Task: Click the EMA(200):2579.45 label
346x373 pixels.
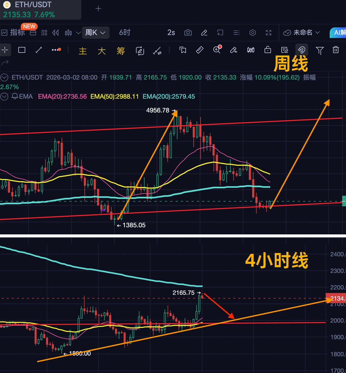Action: [169, 96]
